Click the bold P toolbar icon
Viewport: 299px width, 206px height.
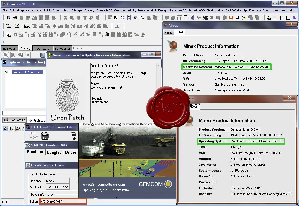click(281, 18)
